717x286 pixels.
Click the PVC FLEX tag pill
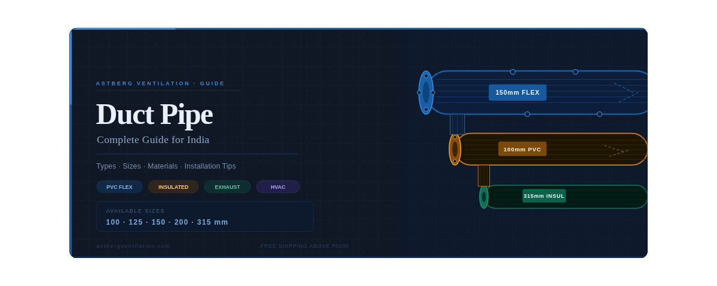119,187
